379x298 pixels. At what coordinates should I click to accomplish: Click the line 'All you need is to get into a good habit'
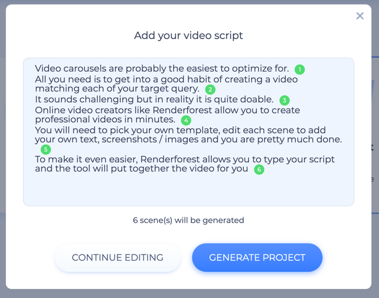[x=166, y=80]
